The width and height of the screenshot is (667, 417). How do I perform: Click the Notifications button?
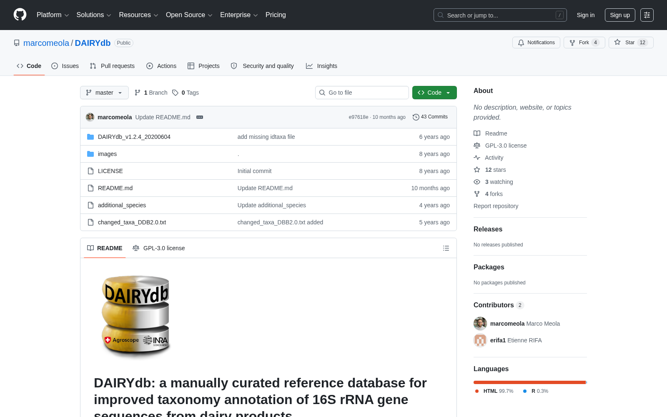coord(536,43)
